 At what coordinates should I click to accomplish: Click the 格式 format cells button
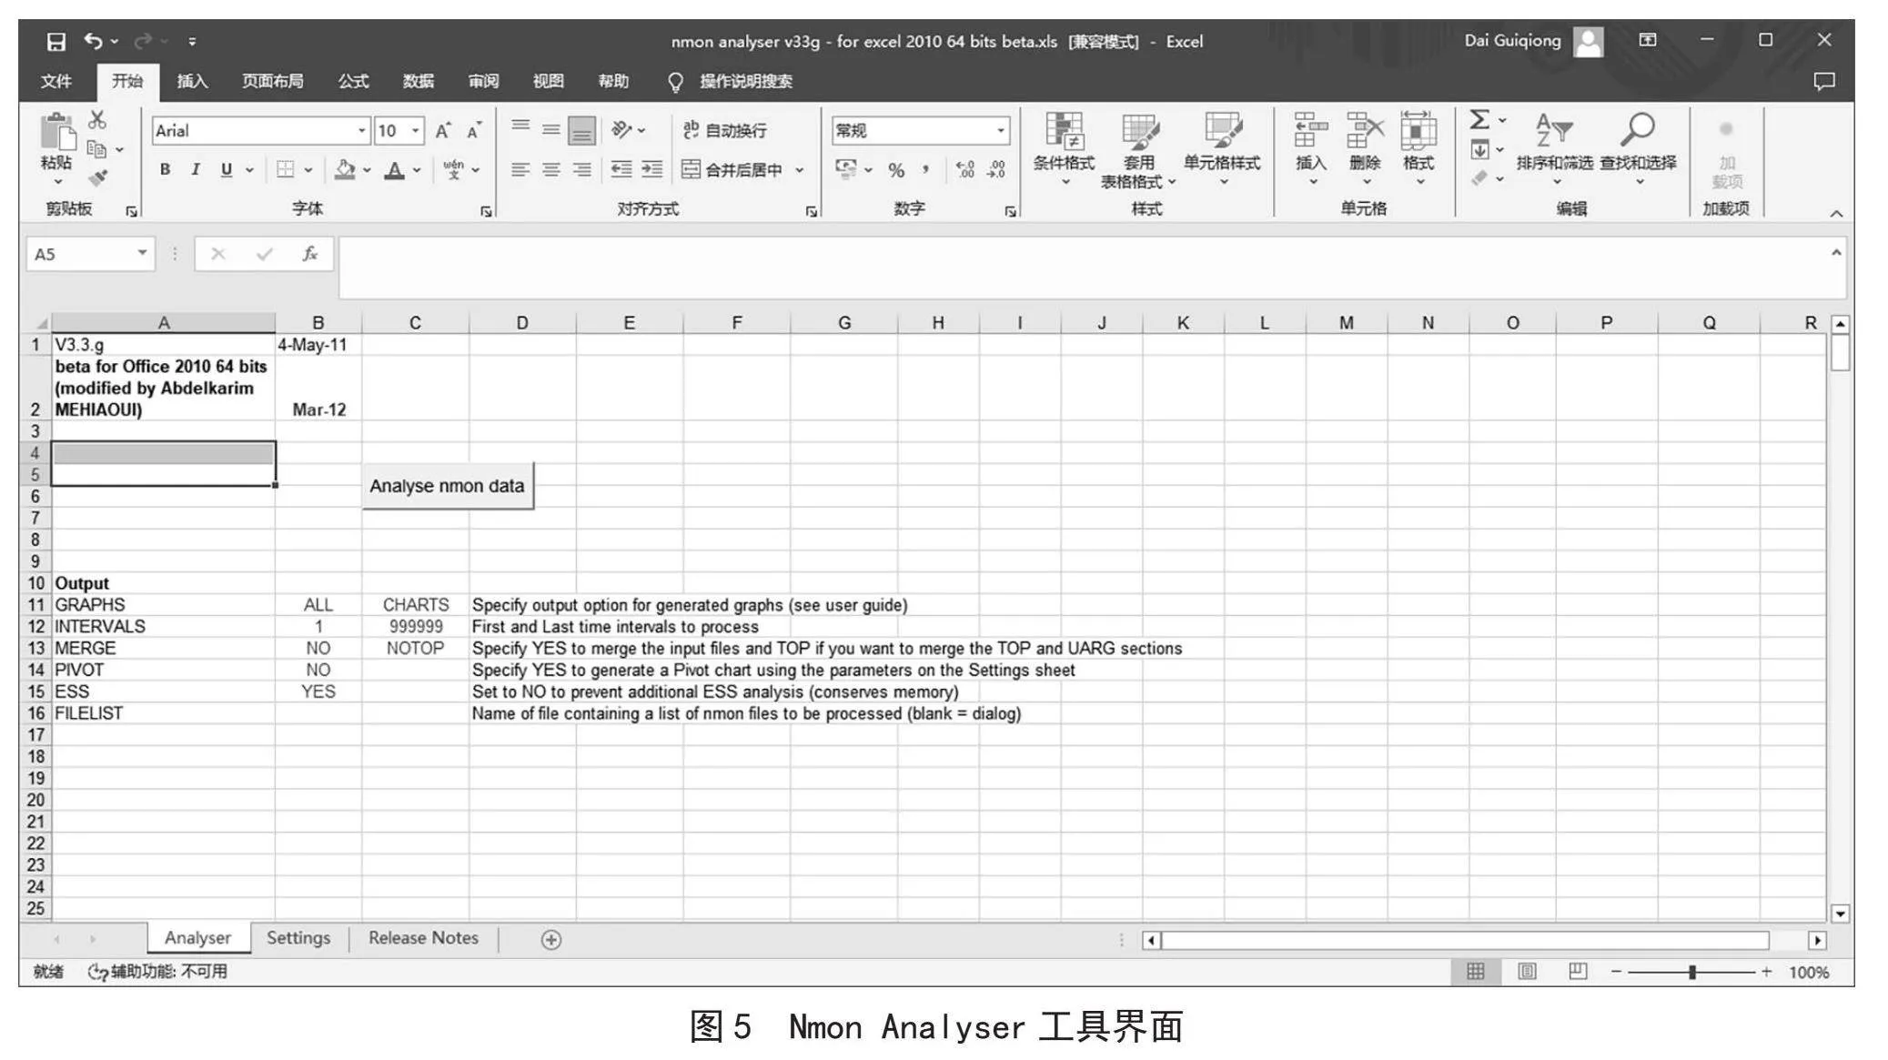click(1419, 151)
